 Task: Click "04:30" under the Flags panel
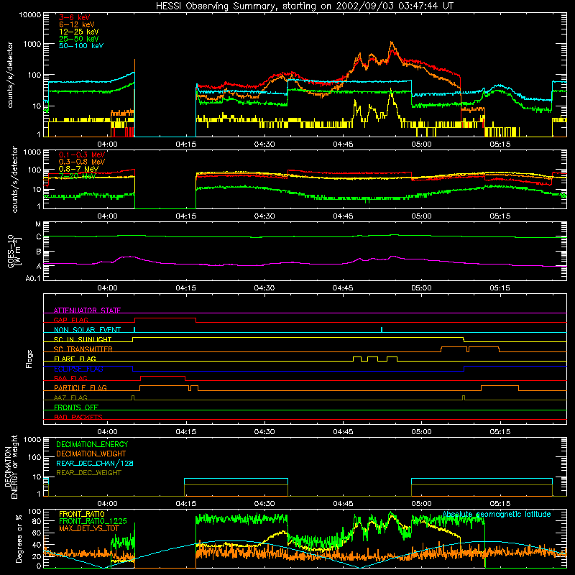point(264,431)
